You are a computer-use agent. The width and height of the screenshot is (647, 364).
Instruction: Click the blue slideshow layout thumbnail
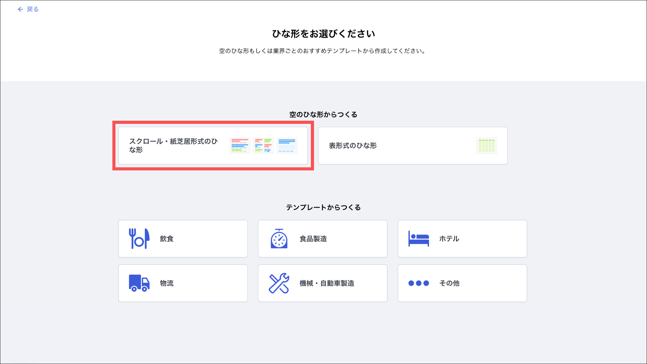(x=287, y=146)
